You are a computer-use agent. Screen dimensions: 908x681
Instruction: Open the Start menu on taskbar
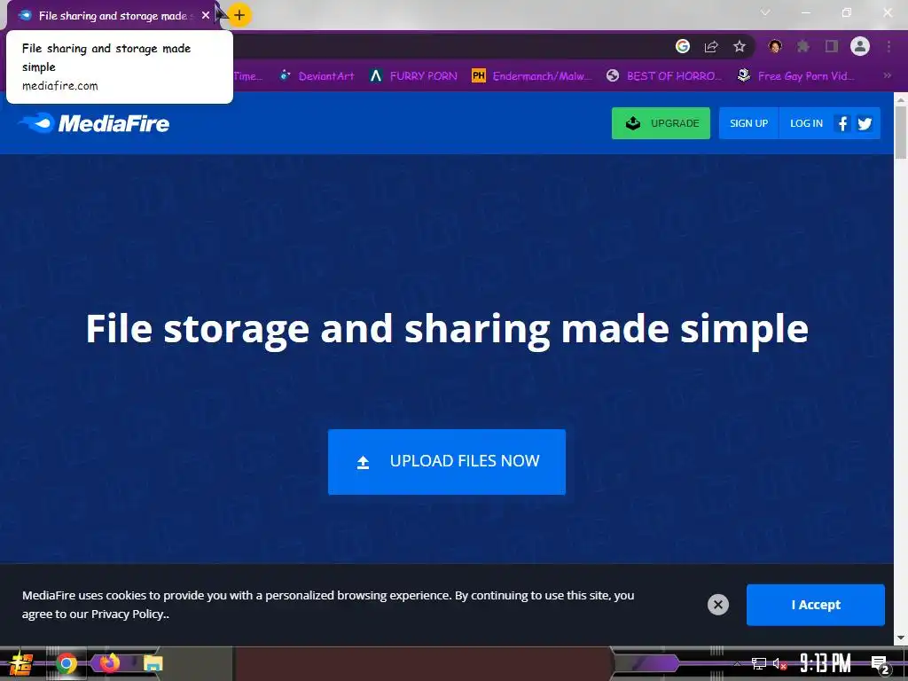click(21, 663)
